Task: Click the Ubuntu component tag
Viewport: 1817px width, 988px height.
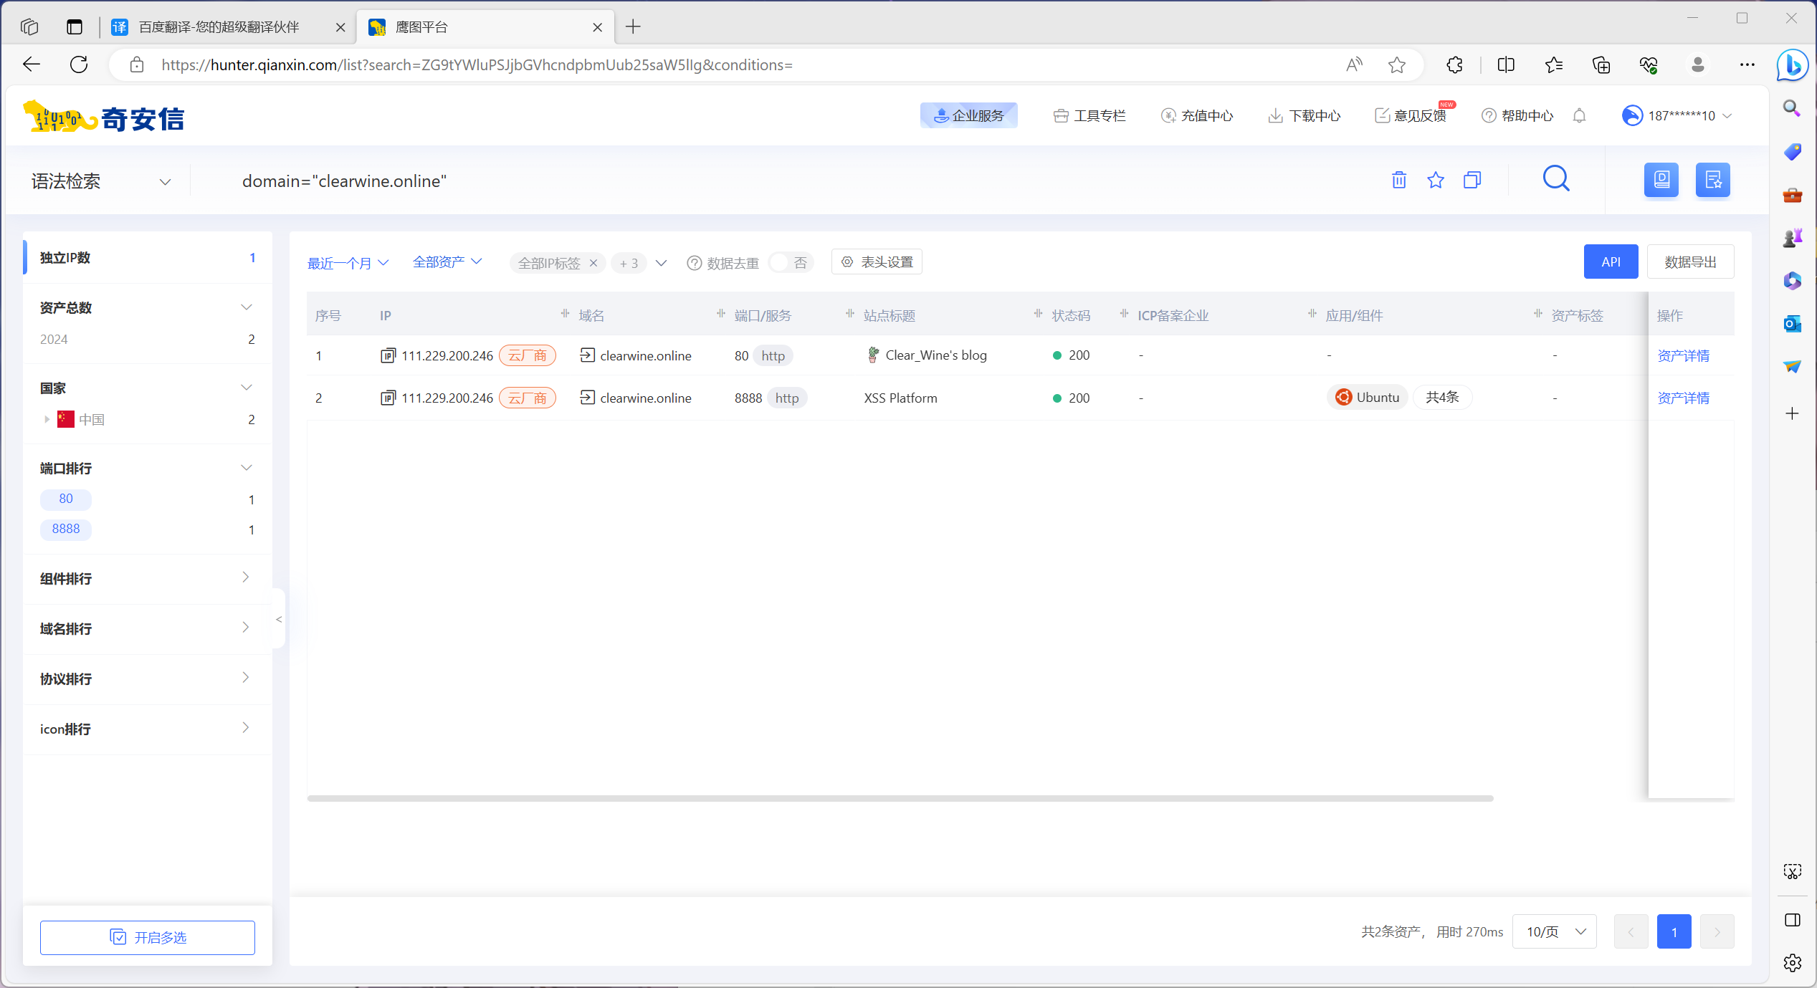Action: point(1368,397)
